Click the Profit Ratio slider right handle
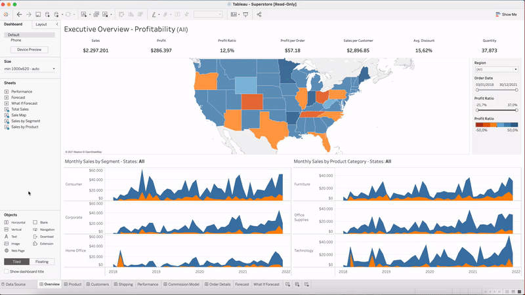 click(516, 110)
